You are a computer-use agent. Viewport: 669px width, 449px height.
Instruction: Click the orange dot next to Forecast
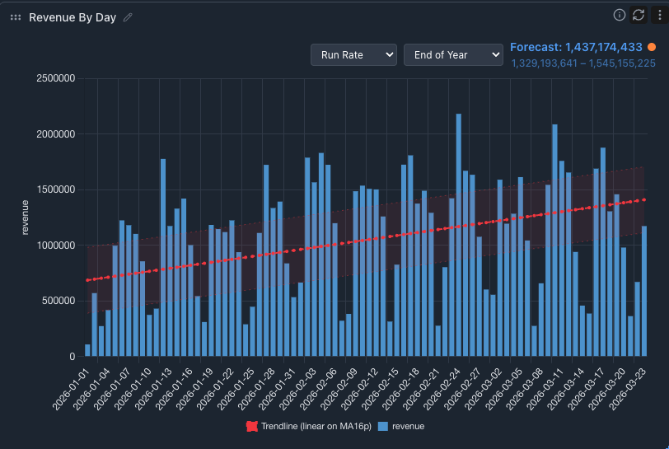tap(652, 48)
